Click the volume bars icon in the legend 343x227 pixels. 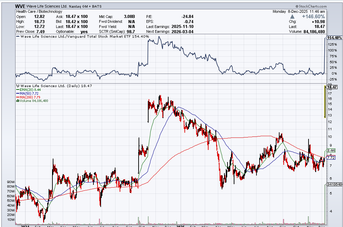click(18, 101)
